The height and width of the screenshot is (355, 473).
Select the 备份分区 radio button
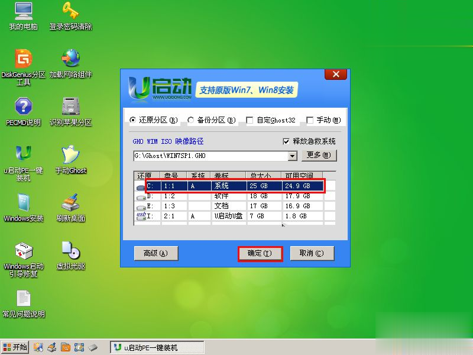[191, 120]
